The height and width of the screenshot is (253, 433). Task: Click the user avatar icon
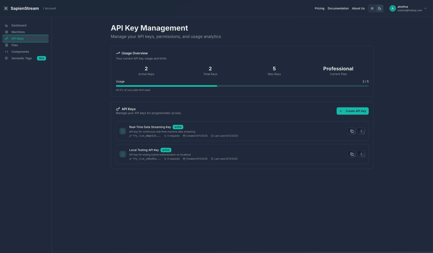(393, 8)
